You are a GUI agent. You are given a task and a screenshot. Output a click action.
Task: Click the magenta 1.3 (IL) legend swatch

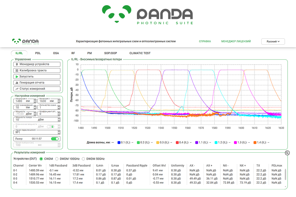[x=236, y=143]
